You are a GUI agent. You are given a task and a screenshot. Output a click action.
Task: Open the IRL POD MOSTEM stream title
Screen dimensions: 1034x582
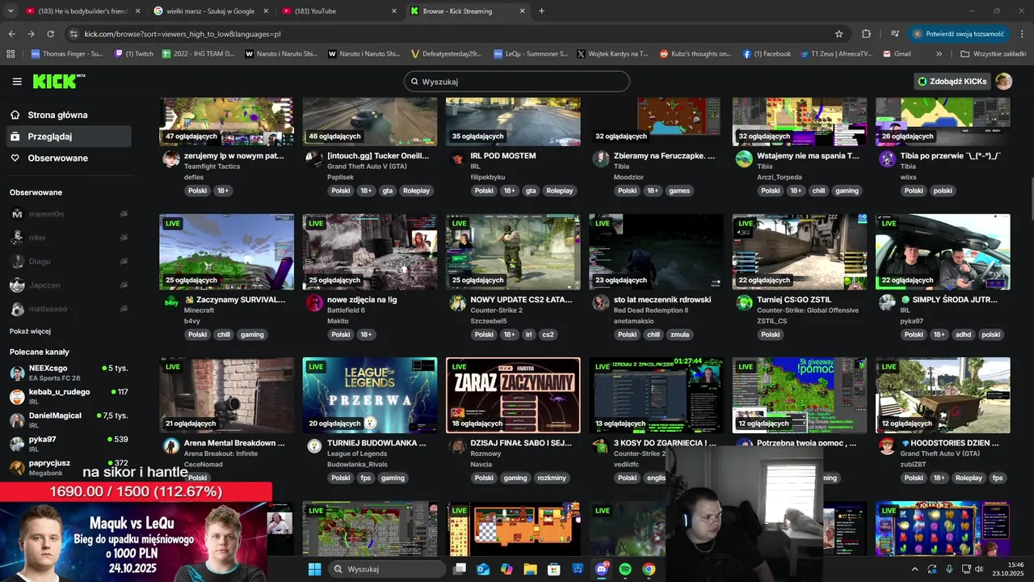click(503, 155)
